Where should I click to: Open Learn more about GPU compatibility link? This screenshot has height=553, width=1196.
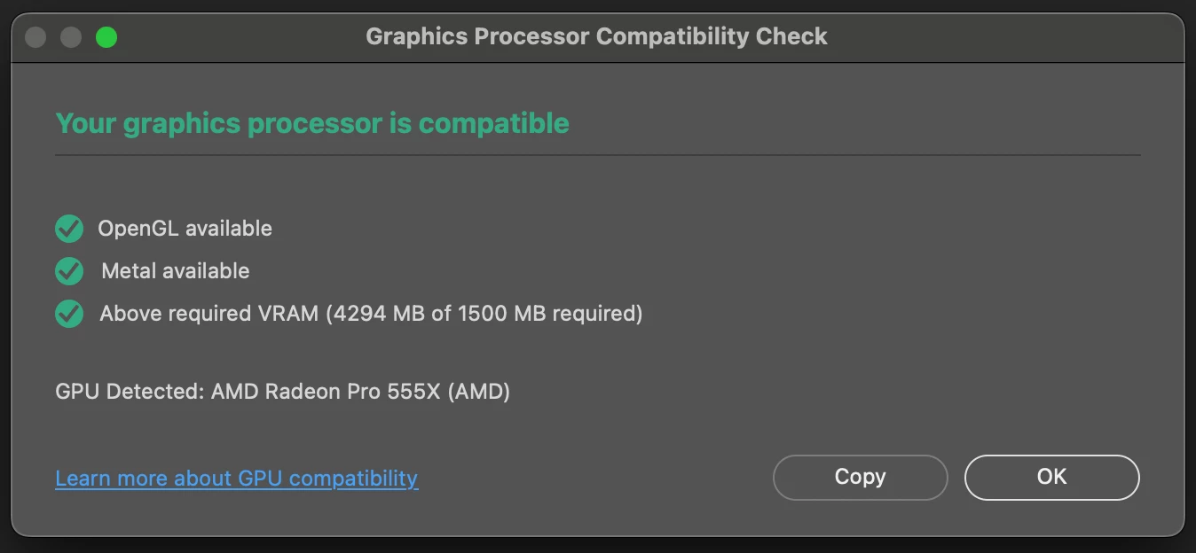point(236,479)
